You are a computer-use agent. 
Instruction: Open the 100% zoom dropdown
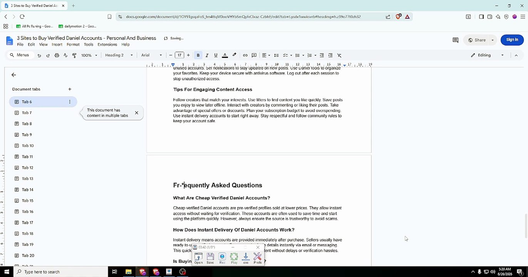point(89,55)
